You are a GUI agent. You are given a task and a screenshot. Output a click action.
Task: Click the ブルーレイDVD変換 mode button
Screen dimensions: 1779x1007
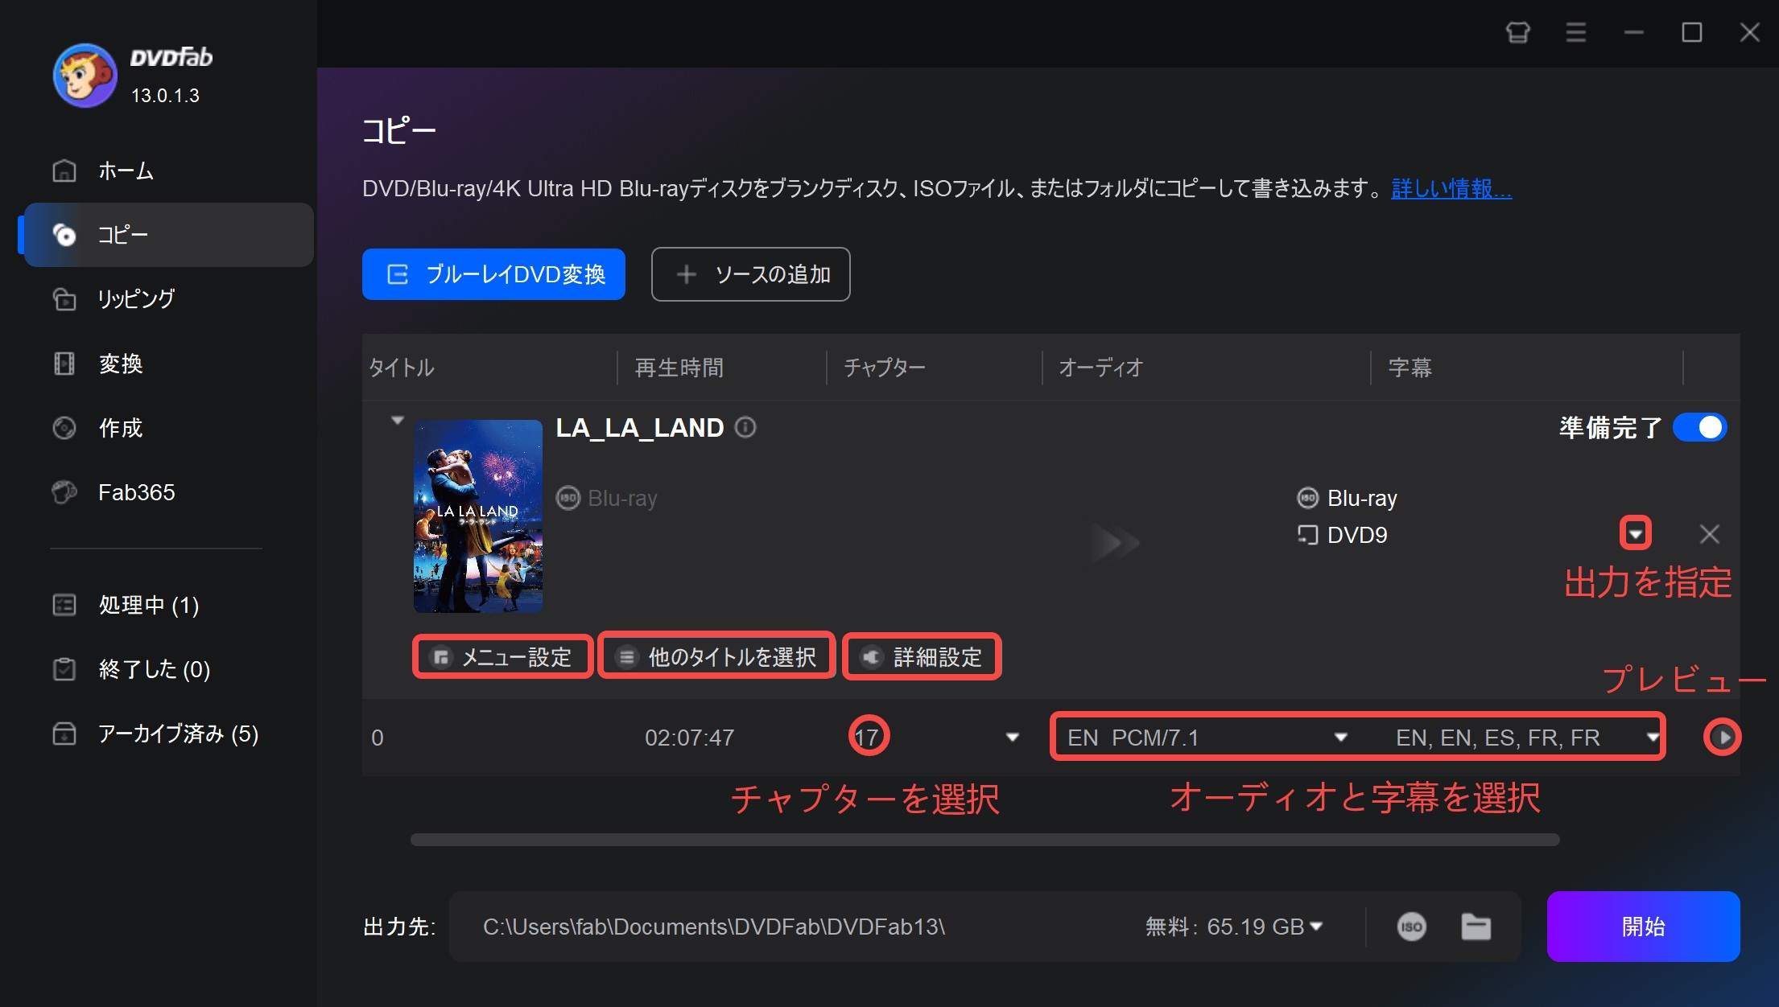(493, 274)
